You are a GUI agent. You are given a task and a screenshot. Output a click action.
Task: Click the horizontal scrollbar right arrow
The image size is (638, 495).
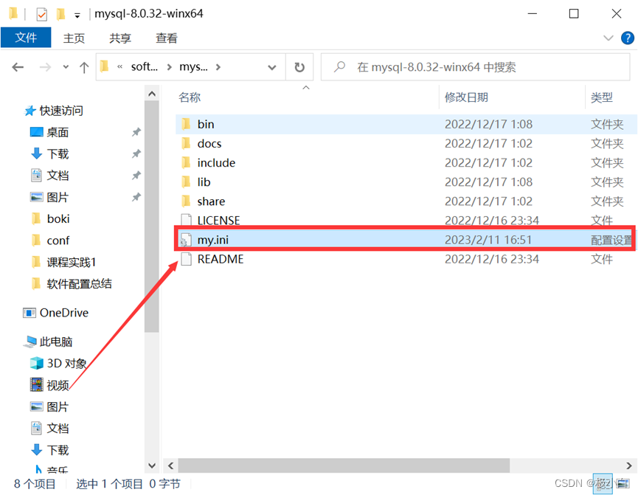click(629, 465)
